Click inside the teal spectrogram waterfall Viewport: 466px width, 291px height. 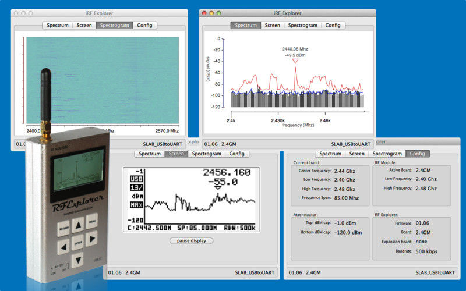pyautogui.click(x=103, y=80)
